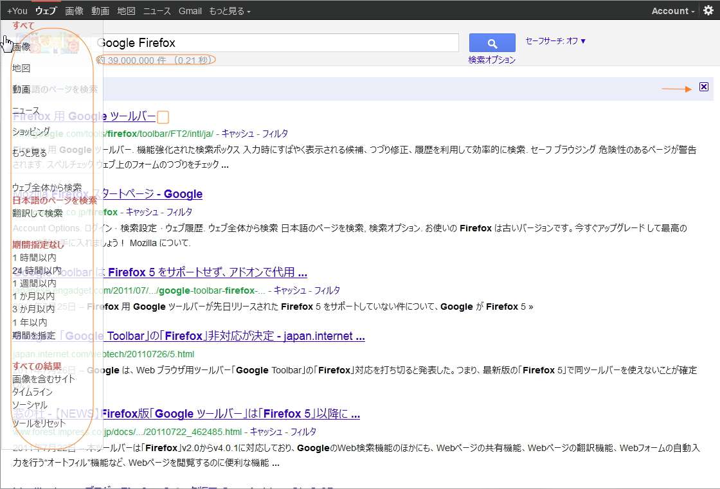Open the Firefox 用 Google ツールバー result
Viewport: 720px width, 489px height.
84,116
